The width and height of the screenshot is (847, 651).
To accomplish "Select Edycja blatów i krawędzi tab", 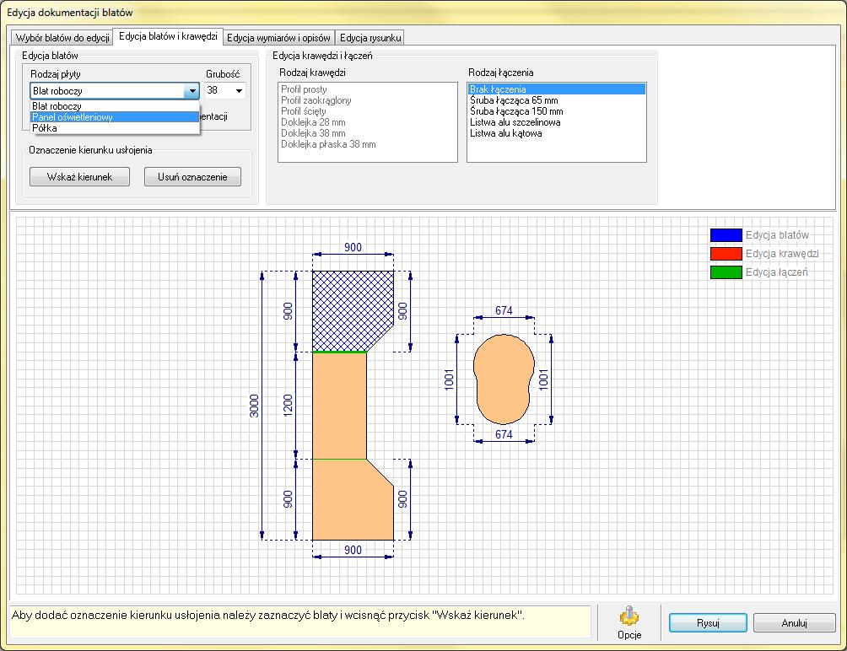I will pyautogui.click(x=168, y=36).
